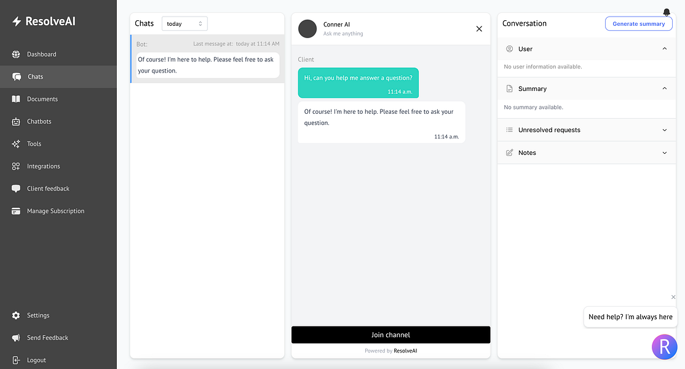Collapse the Summary section chevron
Screen dimensions: 685x369
coord(665,89)
